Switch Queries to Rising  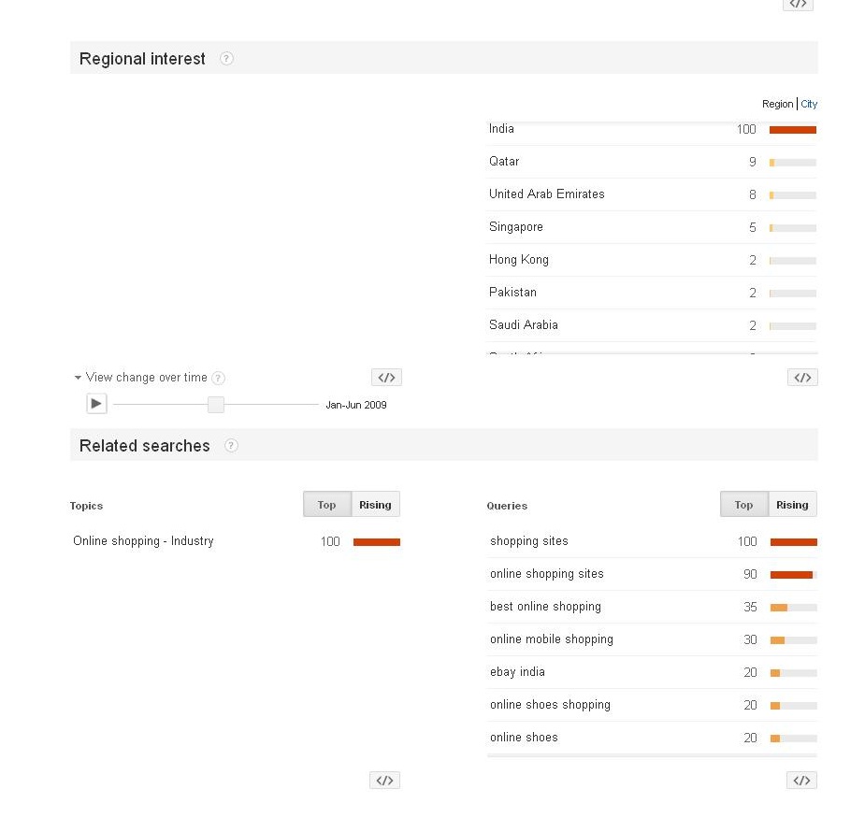click(792, 505)
